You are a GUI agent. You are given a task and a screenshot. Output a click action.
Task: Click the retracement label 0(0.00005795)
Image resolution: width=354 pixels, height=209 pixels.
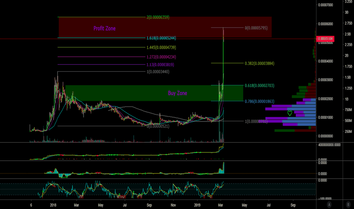tap(256, 28)
